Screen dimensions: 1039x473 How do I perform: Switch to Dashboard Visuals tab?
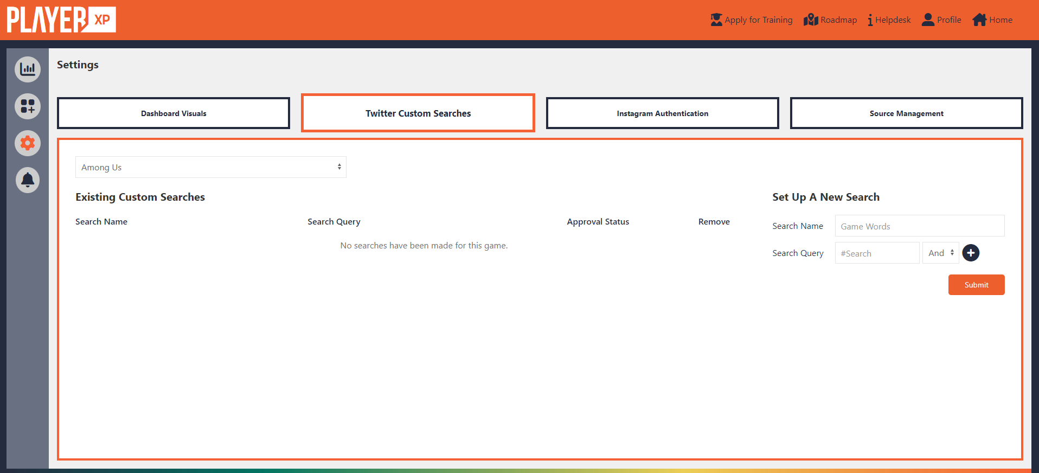click(x=174, y=113)
